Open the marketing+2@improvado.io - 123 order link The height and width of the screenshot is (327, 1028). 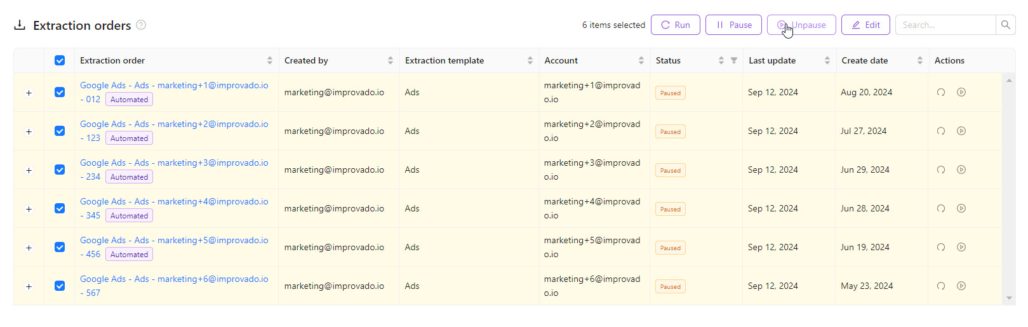point(174,124)
